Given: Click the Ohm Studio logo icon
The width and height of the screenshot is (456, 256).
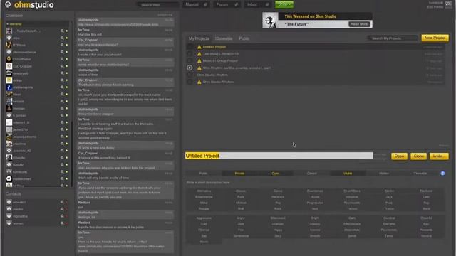Looking at the screenshot, I should (x=8, y=4).
